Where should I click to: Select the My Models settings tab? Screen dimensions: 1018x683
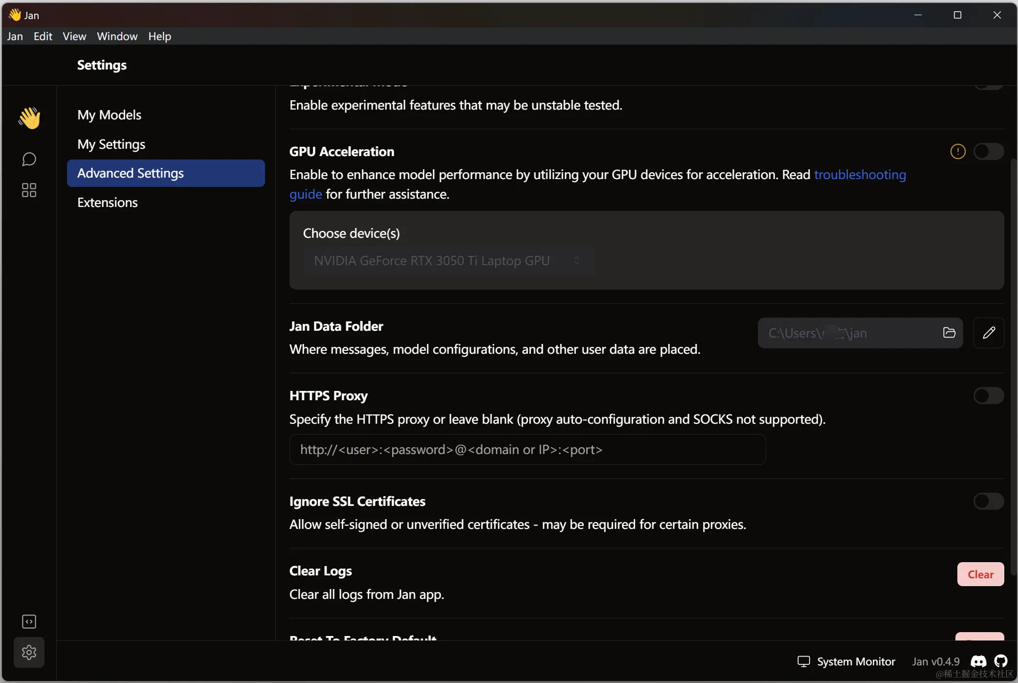[x=166, y=115]
